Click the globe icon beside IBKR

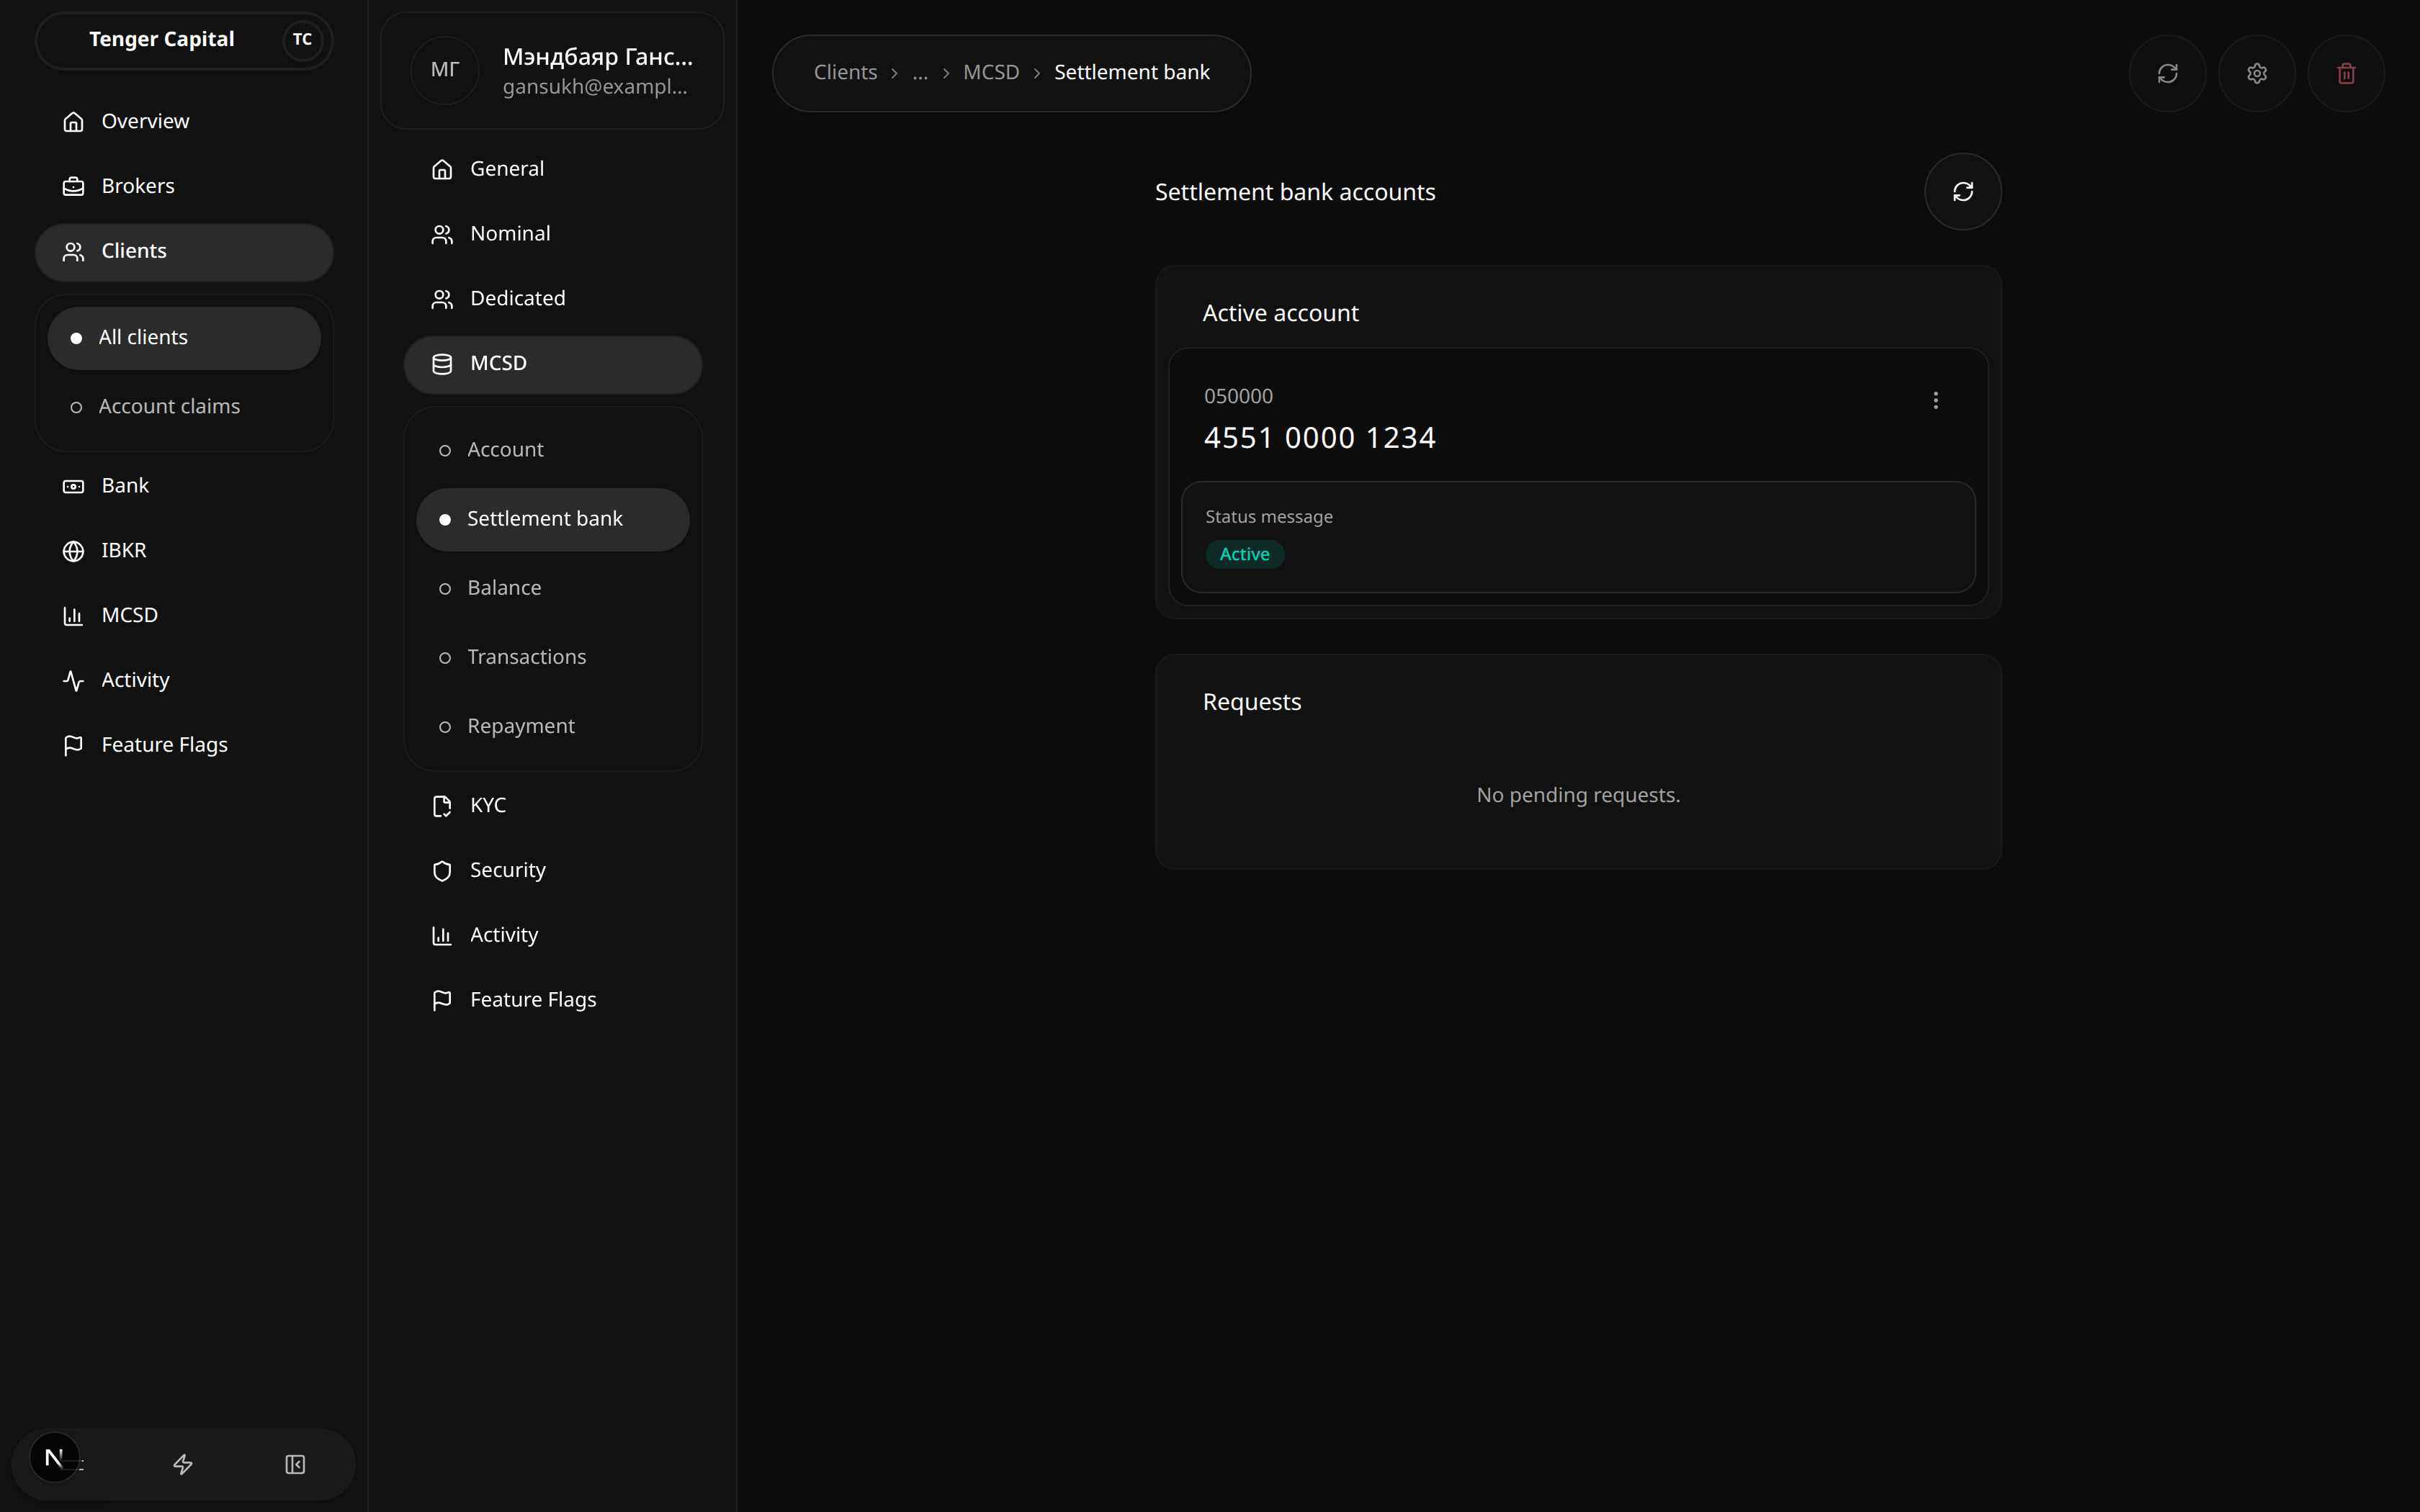point(73,551)
